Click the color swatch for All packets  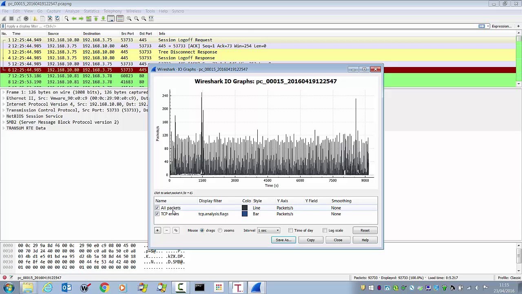pos(245,208)
